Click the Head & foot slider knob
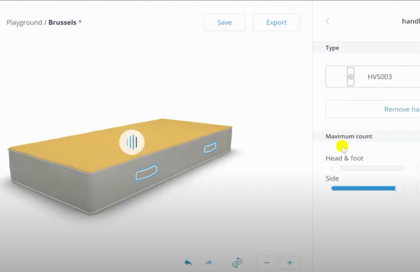Image resolution: width=420 pixels, height=272 pixels. pyautogui.click(x=337, y=168)
